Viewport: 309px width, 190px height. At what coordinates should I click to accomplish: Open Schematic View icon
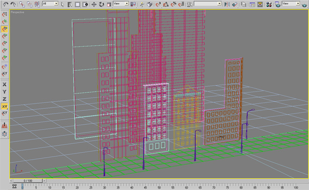(x=260, y=4)
